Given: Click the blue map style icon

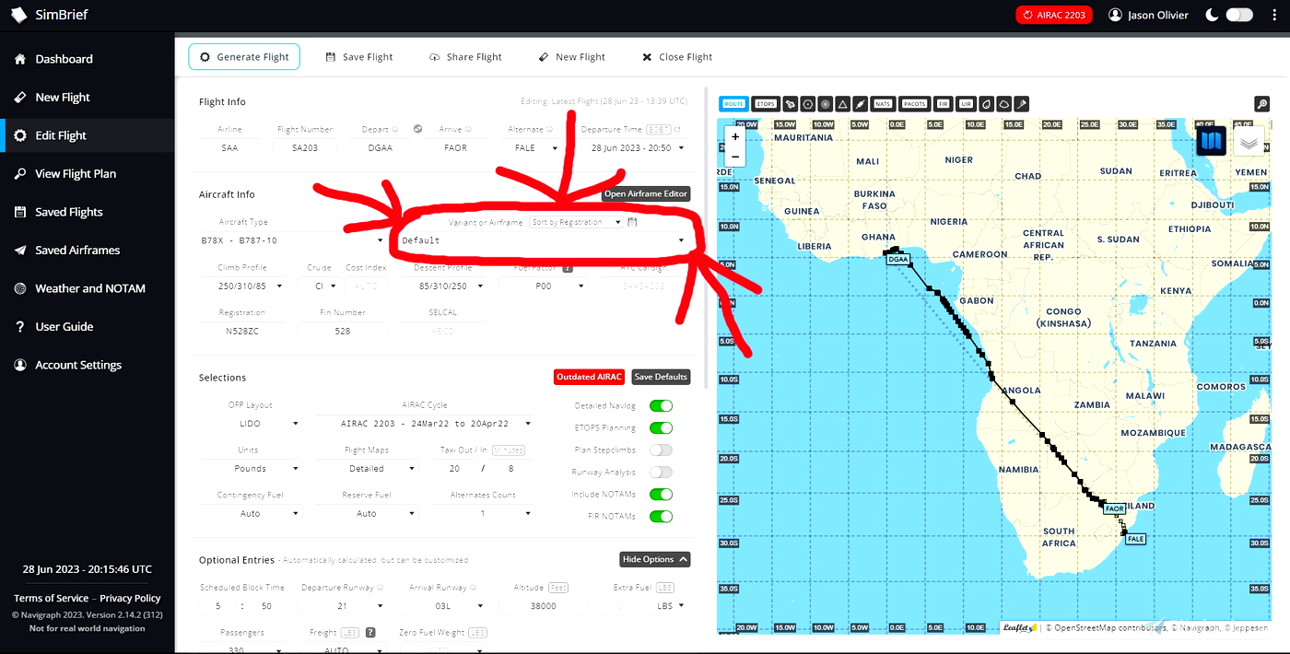Looking at the screenshot, I should coord(1212,141).
